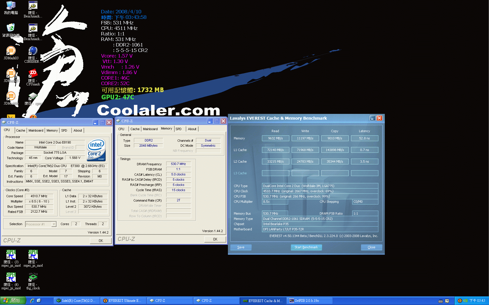
Task: Click the Intel Core 2 Duo logo in CPU-Z
Action: coord(96,150)
